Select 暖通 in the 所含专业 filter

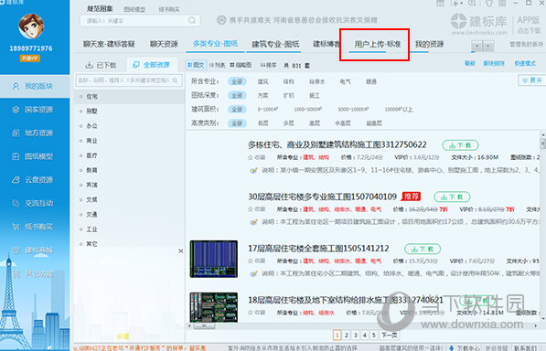(371, 81)
